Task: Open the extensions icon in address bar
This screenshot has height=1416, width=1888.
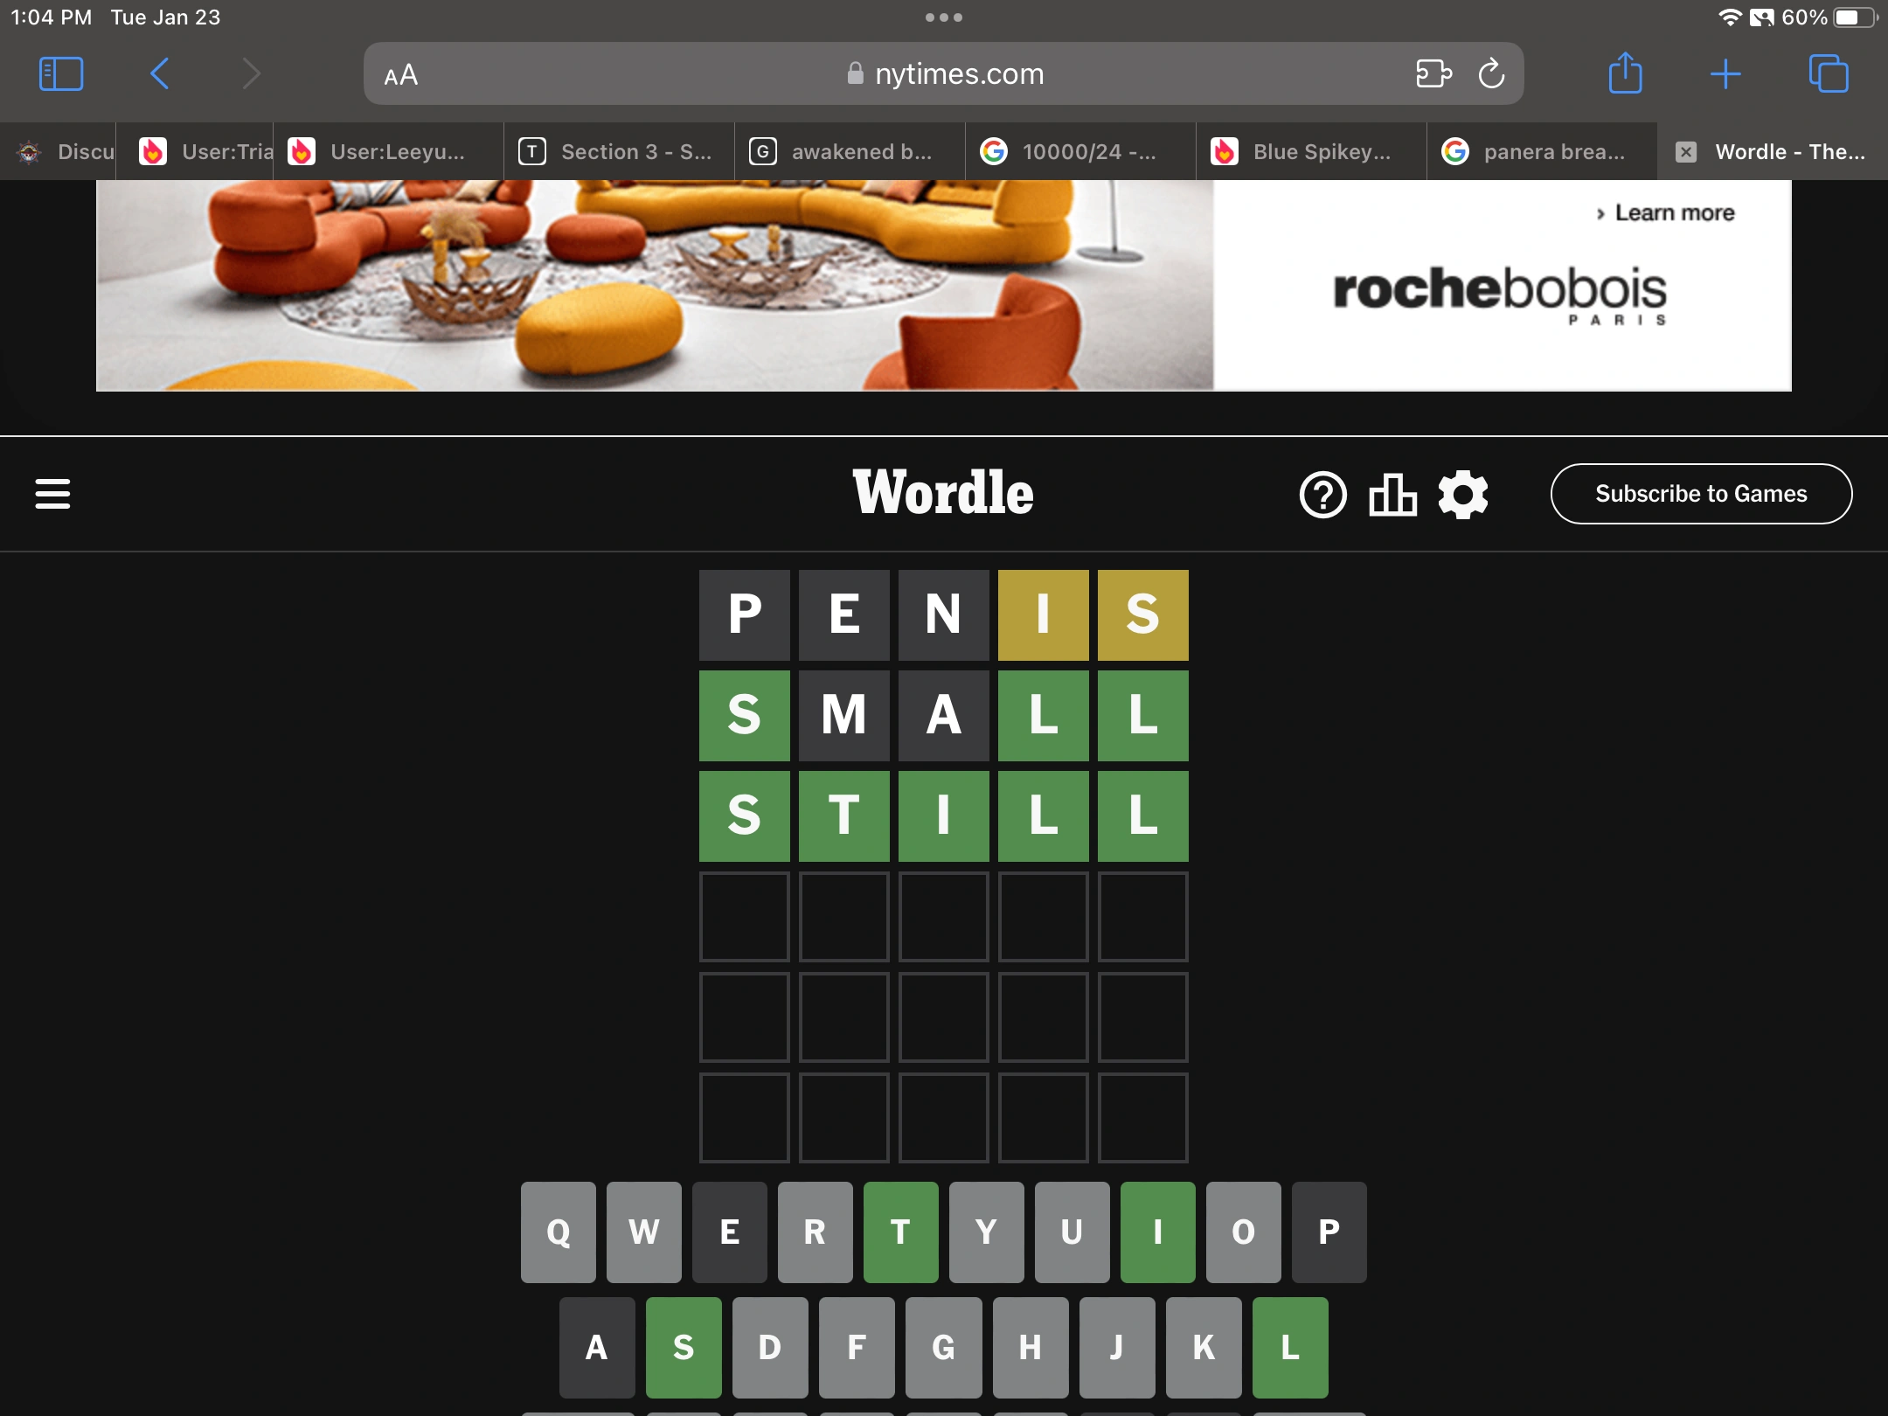Action: click(1433, 74)
